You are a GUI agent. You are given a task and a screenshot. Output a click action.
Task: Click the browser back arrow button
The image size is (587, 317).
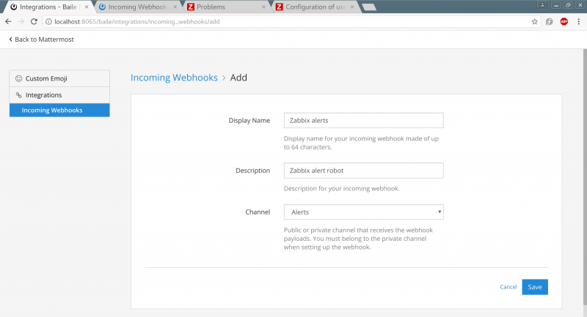8,22
